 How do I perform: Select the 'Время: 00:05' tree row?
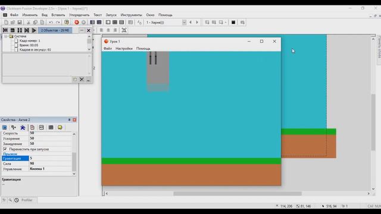coord(29,45)
